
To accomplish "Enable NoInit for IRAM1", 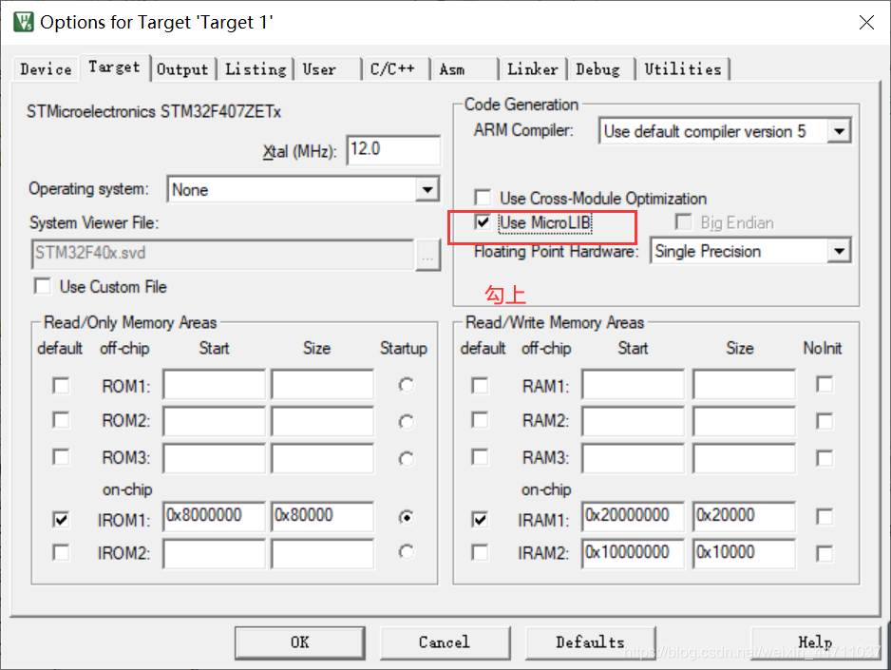I will coord(825,517).
